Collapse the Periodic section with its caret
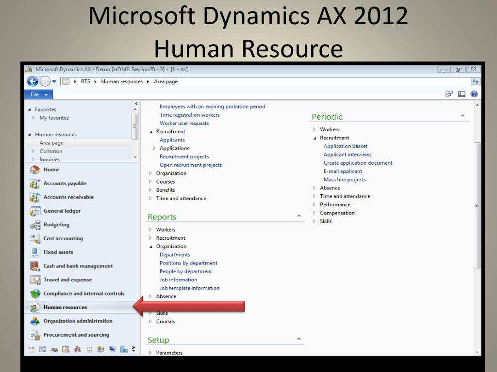 [463, 116]
